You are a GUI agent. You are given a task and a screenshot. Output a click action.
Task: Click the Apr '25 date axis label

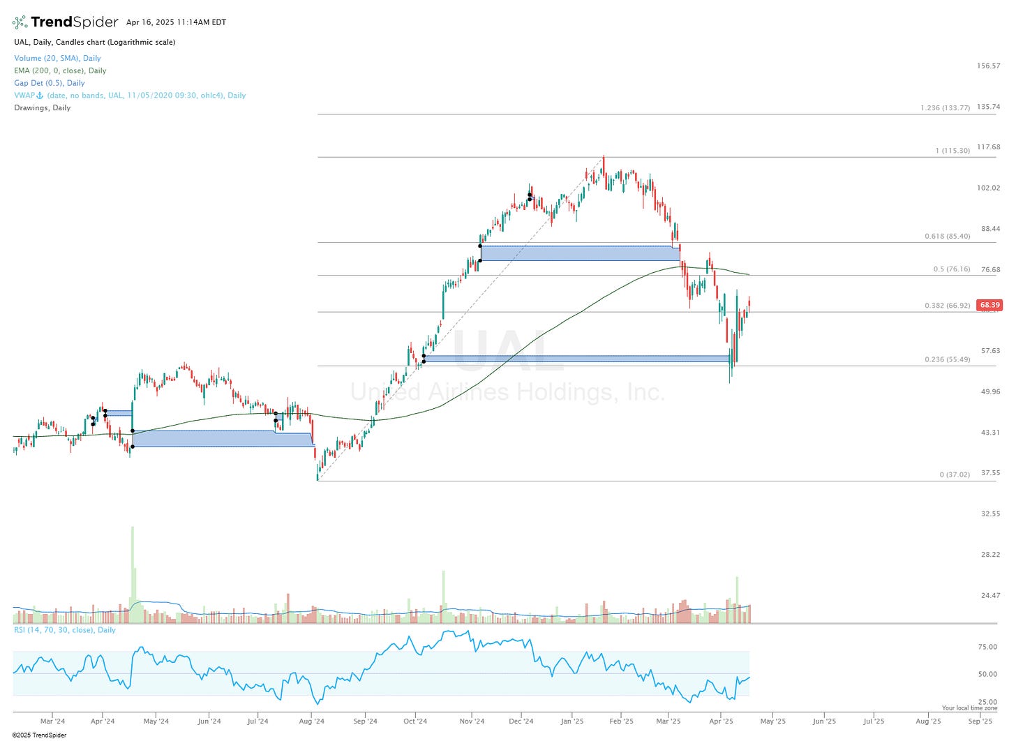(x=722, y=721)
